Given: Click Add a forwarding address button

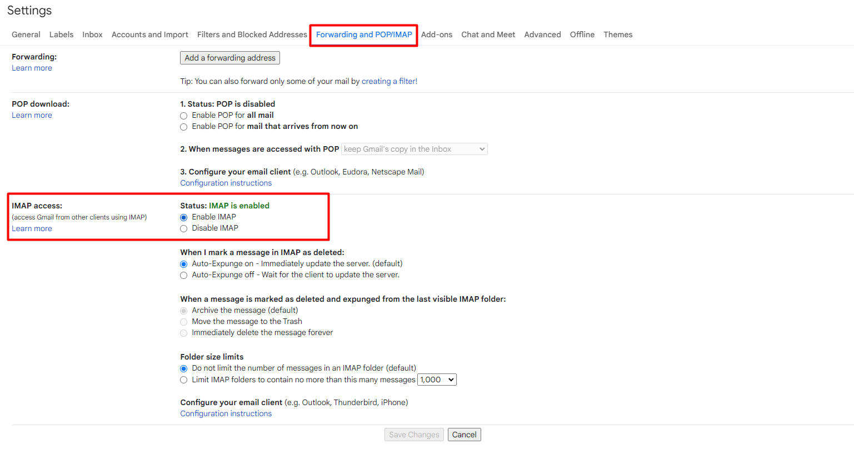Looking at the screenshot, I should tap(230, 58).
